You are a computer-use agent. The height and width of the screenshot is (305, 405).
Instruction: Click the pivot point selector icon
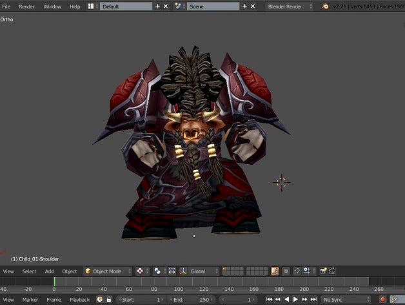158,271
